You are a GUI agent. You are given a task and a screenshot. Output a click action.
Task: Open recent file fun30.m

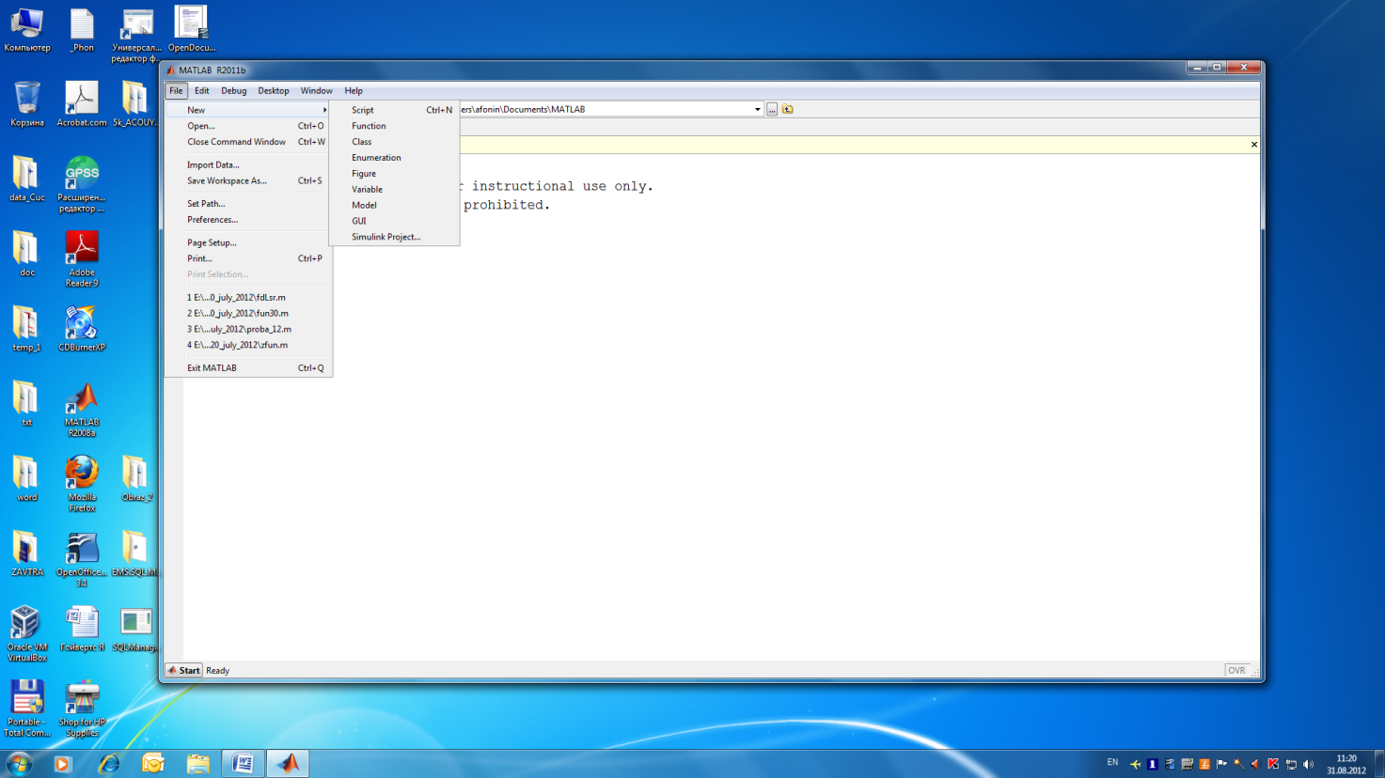click(248, 313)
